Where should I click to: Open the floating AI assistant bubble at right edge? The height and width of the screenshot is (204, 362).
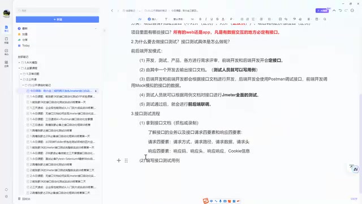coord(356,169)
